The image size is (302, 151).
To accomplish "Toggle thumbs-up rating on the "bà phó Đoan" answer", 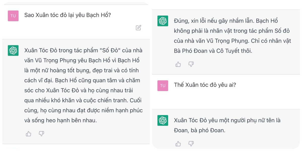I will click(x=178, y=143).
